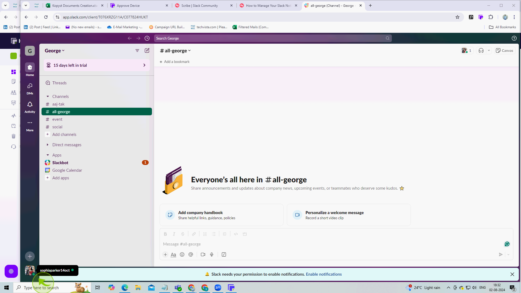
Task: Open Google Calendar app
Action: click(x=97, y=170)
